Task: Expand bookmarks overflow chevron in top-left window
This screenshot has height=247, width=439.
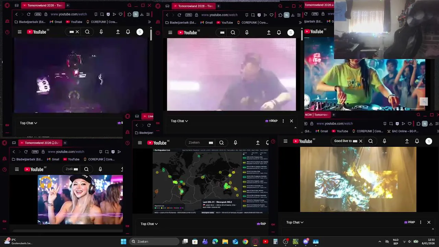Action: (149, 22)
